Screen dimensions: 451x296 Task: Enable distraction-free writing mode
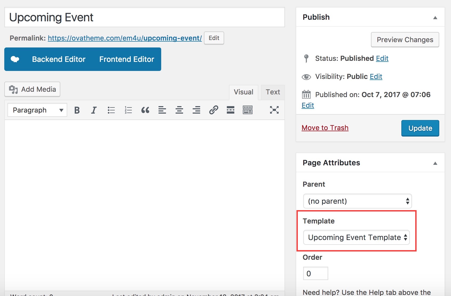point(274,110)
